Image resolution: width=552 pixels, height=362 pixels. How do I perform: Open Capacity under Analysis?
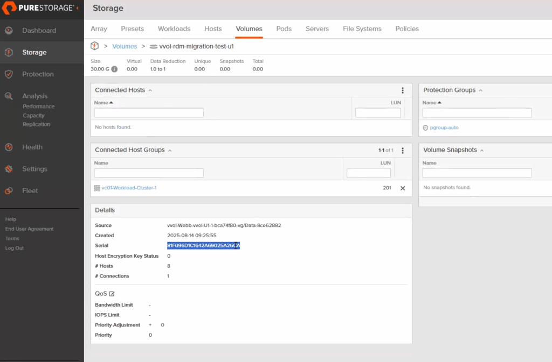[34, 116]
